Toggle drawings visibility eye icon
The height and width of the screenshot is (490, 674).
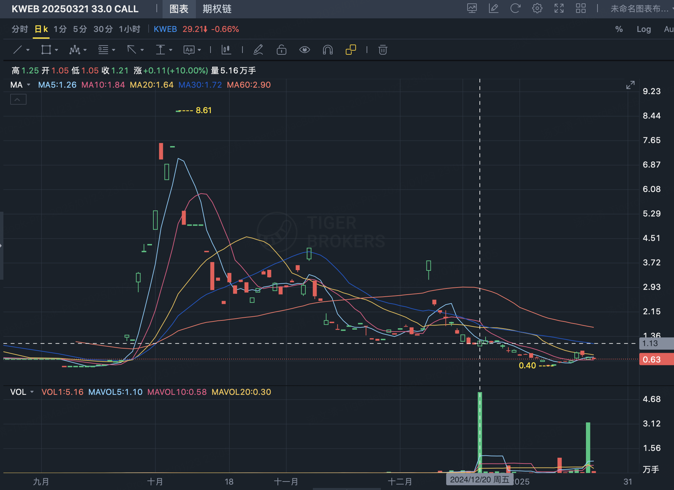tap(304, 50)
